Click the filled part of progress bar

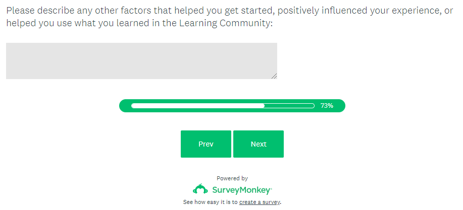197,106
